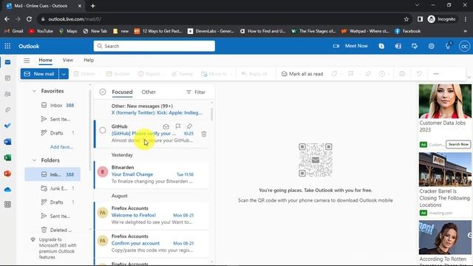Open YouTube bookmark in bookmarks bar

point(41,31)
